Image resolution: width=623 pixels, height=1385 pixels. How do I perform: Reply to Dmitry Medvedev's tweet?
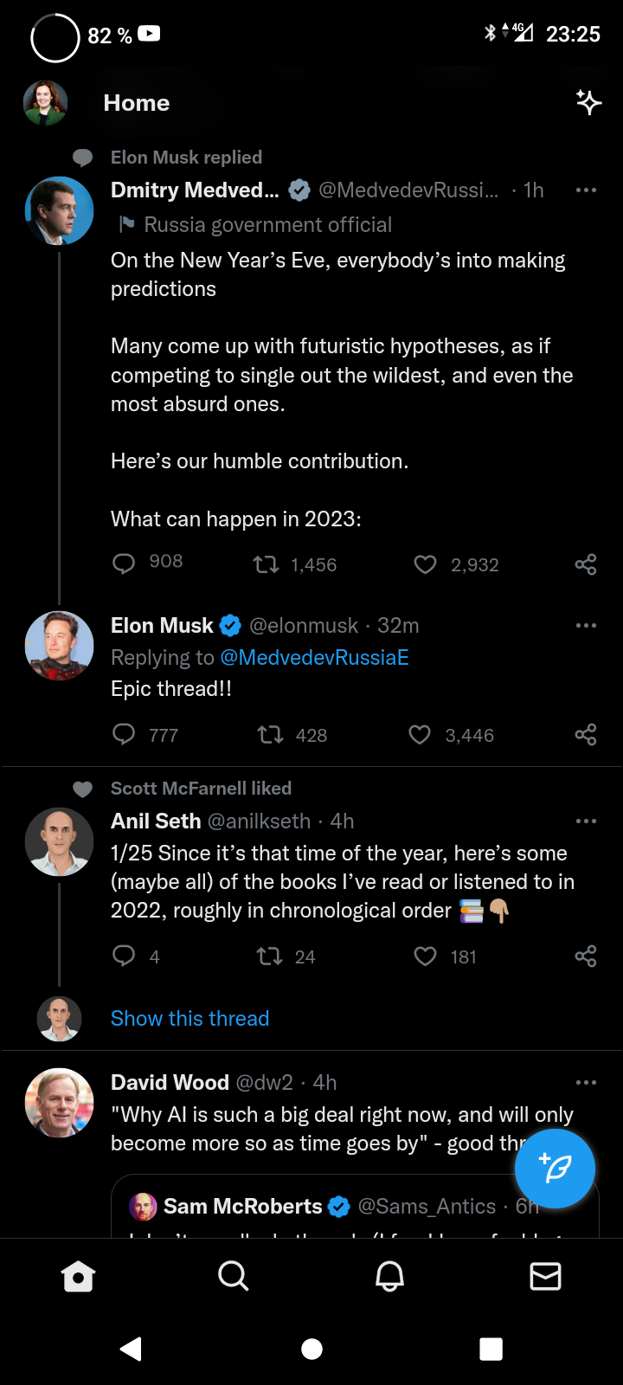124,564
